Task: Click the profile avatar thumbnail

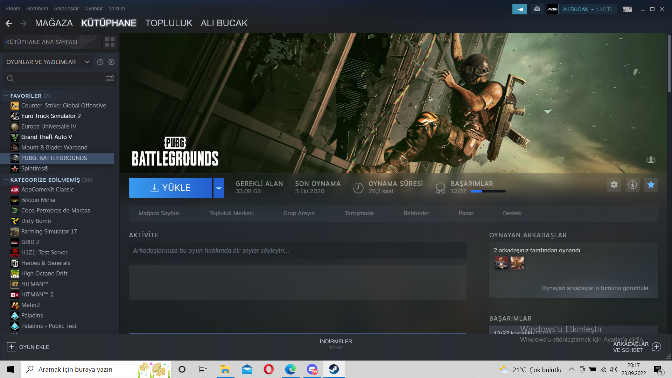Action: [553, 9]
